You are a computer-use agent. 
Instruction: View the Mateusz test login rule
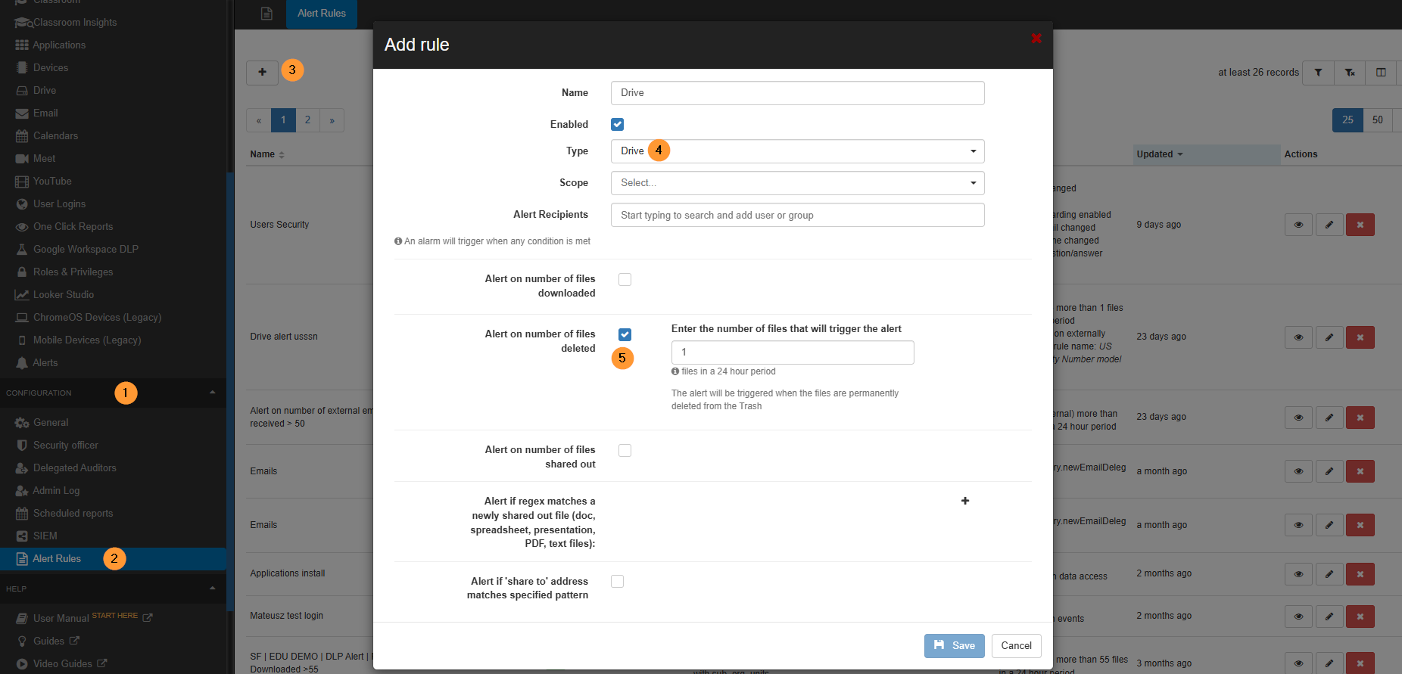coord(1298,617)
